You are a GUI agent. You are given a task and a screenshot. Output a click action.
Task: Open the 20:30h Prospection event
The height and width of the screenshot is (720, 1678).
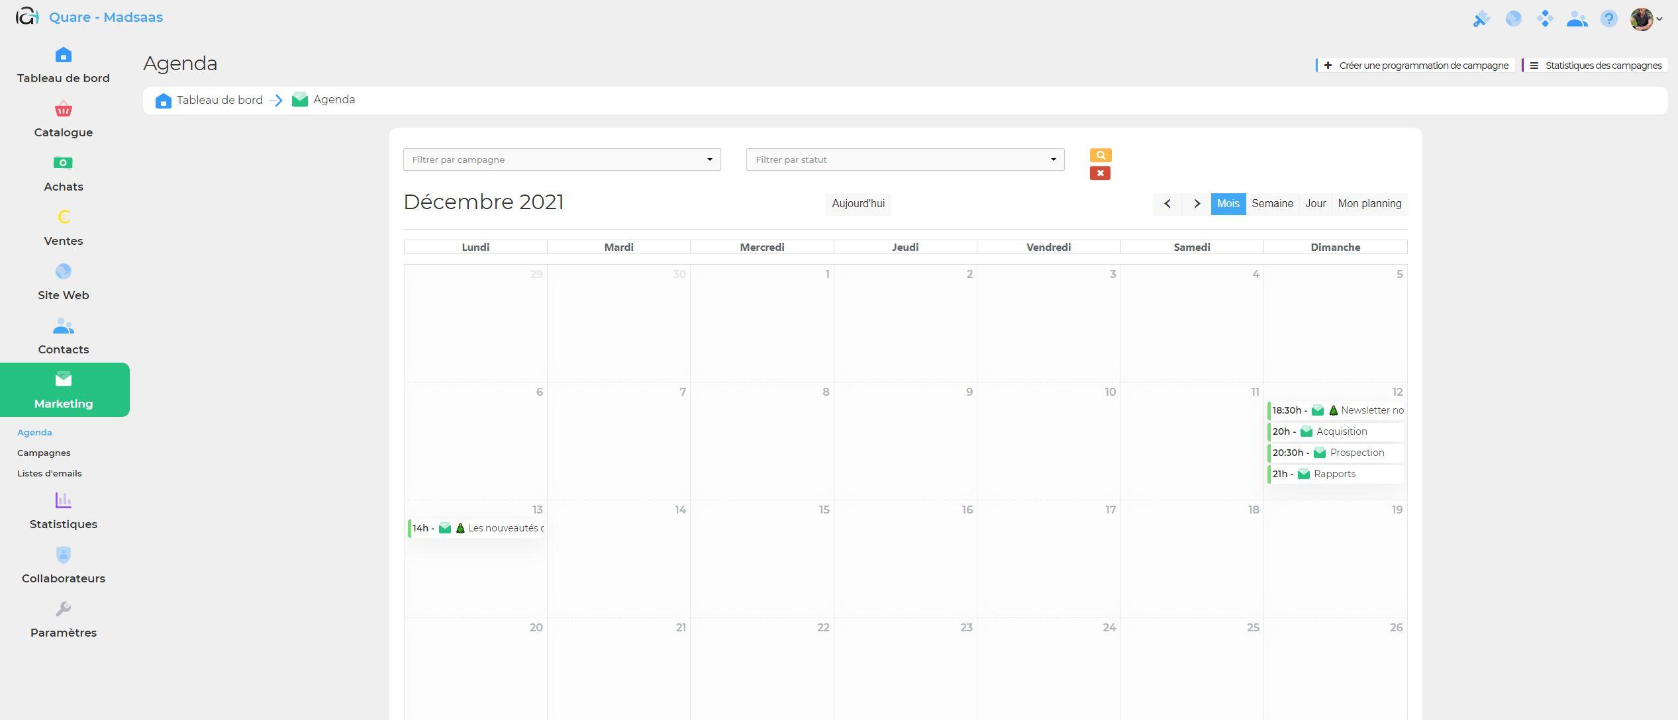[1336, 453]
